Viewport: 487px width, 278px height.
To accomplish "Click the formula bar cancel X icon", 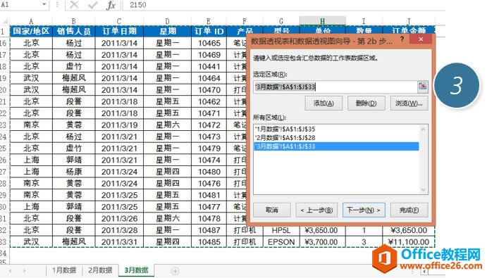I will [74, 5].
